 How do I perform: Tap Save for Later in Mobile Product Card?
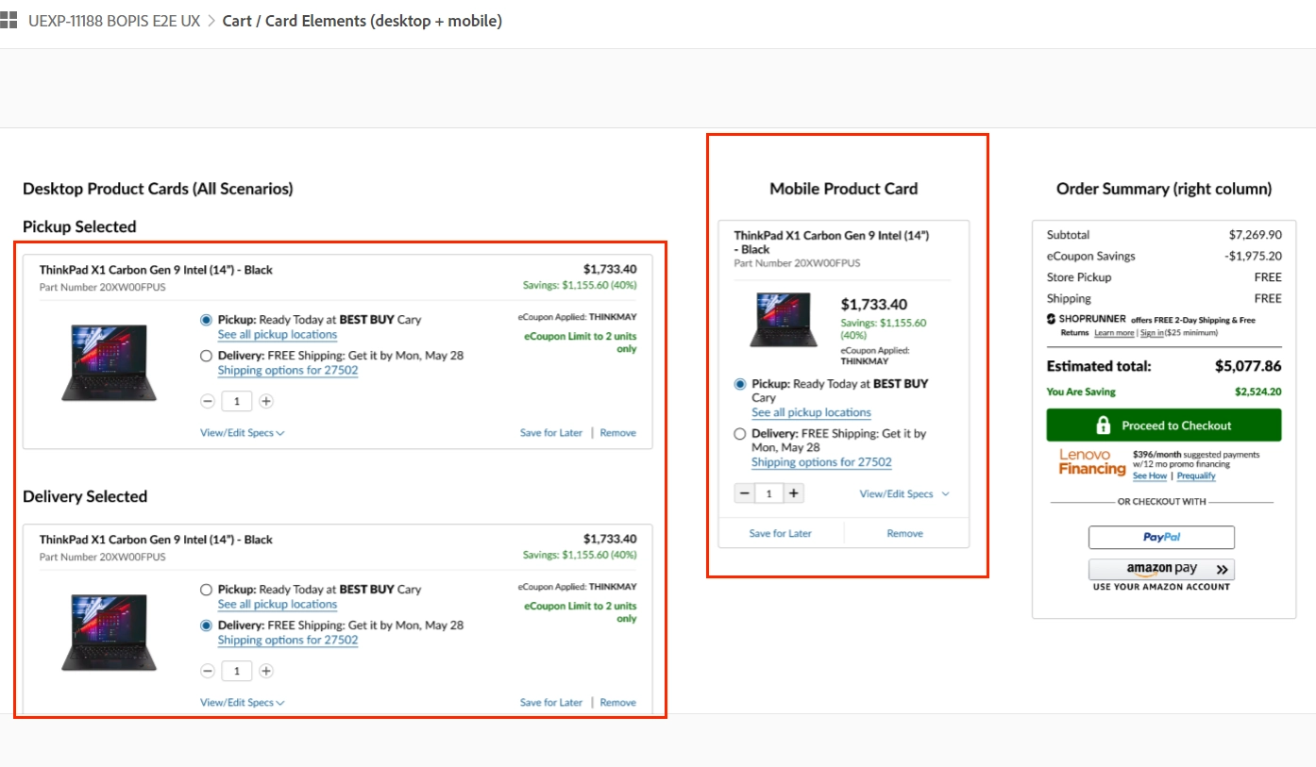[x=781, y=534]
